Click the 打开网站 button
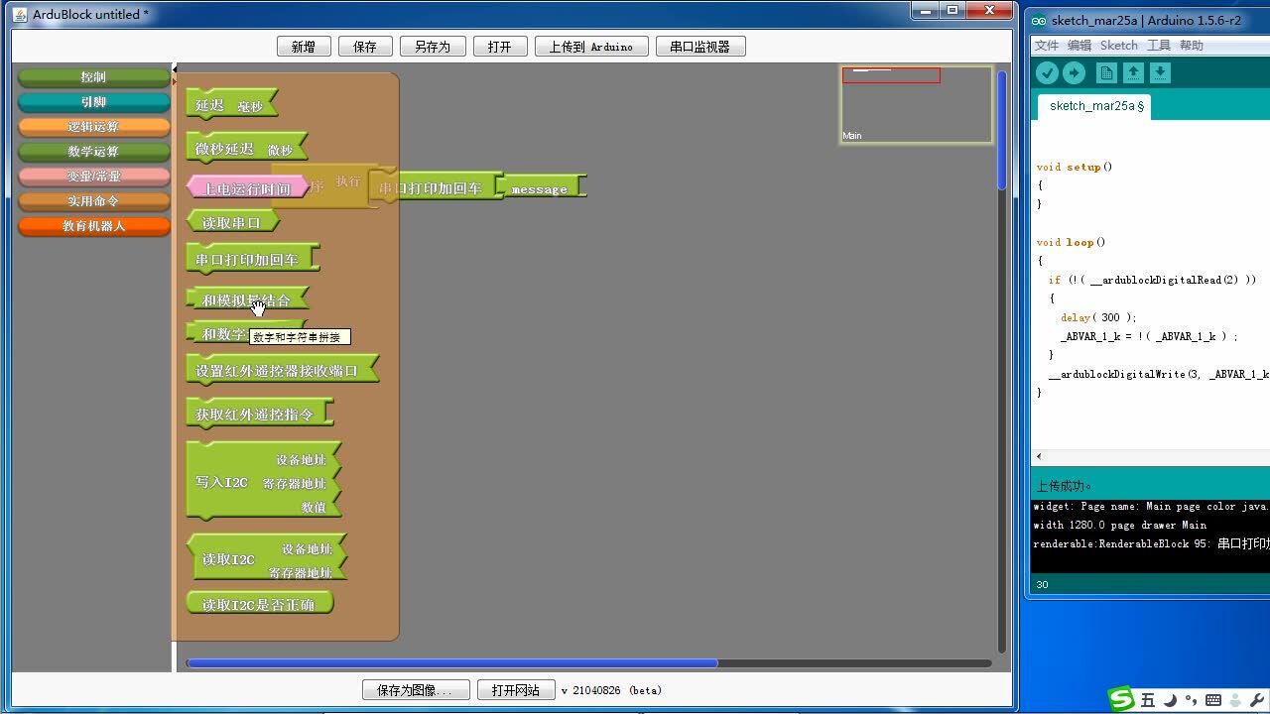The width and height of the screenshot is (1270, 714). click(516, 690)
